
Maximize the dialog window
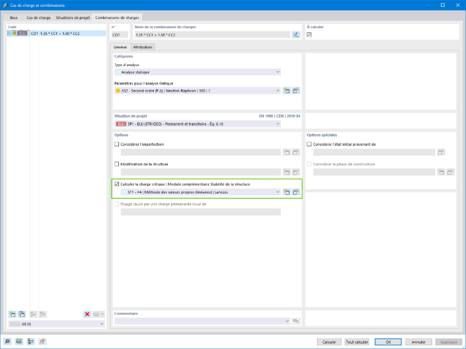[443, 5]
